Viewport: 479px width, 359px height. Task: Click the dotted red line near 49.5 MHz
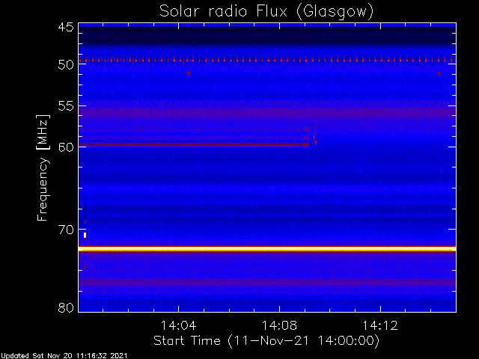267,60
